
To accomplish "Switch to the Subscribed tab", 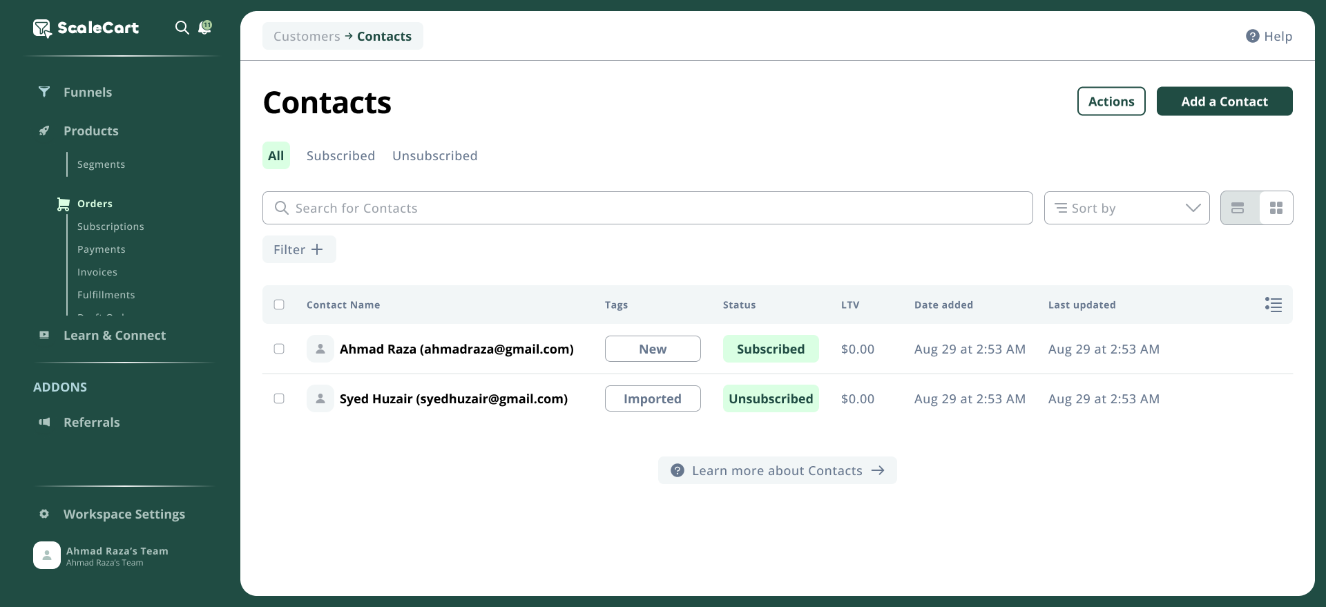I will [340, 156].
